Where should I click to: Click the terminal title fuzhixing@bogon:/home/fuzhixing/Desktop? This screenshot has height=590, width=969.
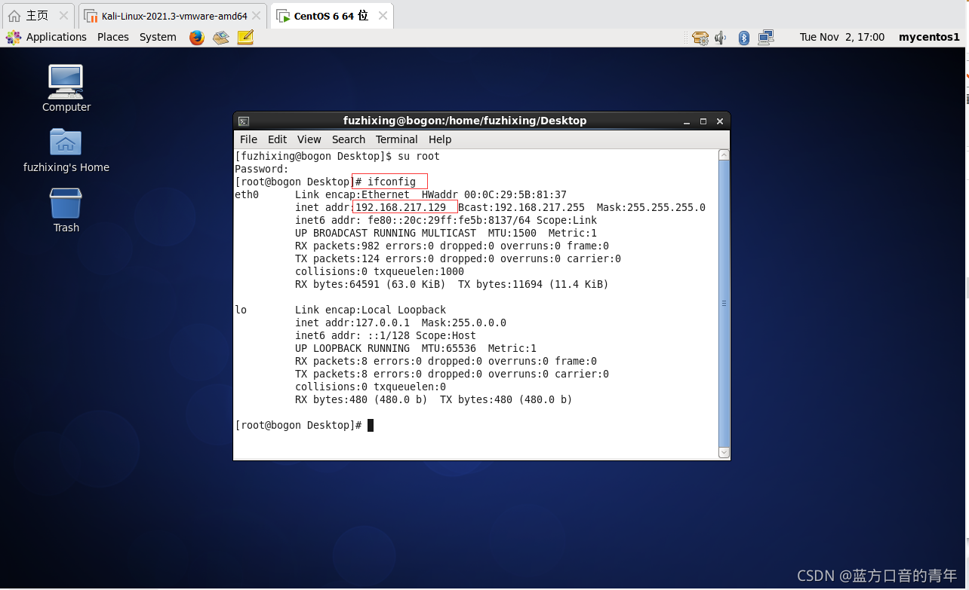coord(465,121)
